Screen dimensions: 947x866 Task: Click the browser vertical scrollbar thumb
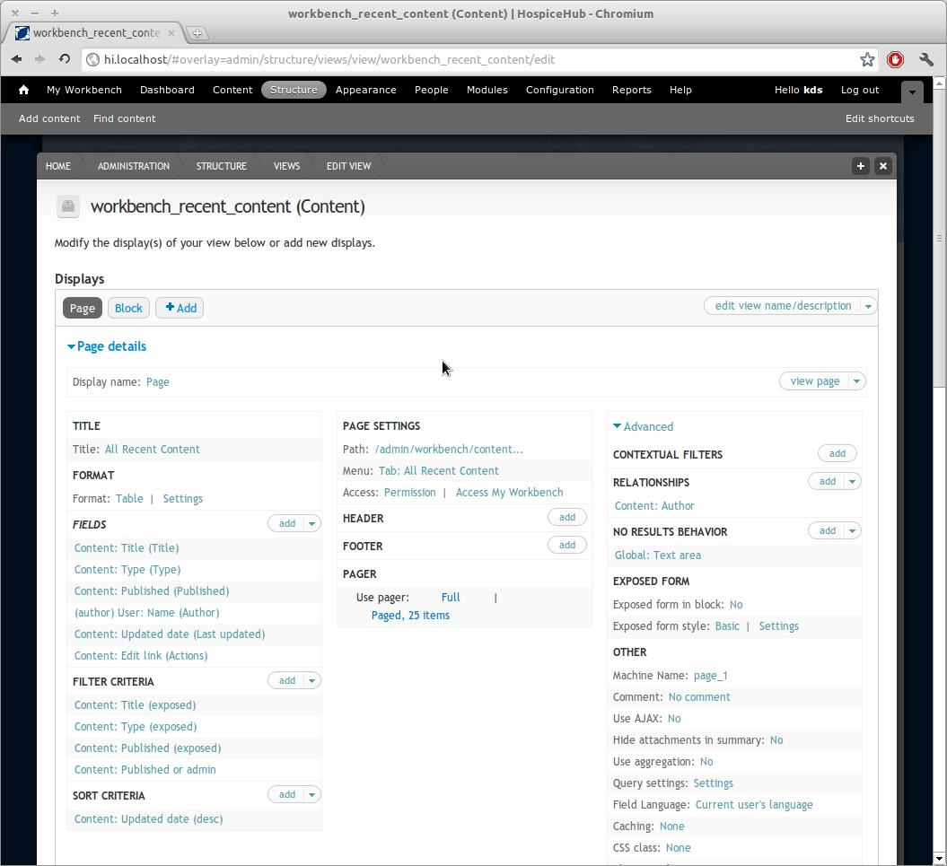tap(939, 238)
